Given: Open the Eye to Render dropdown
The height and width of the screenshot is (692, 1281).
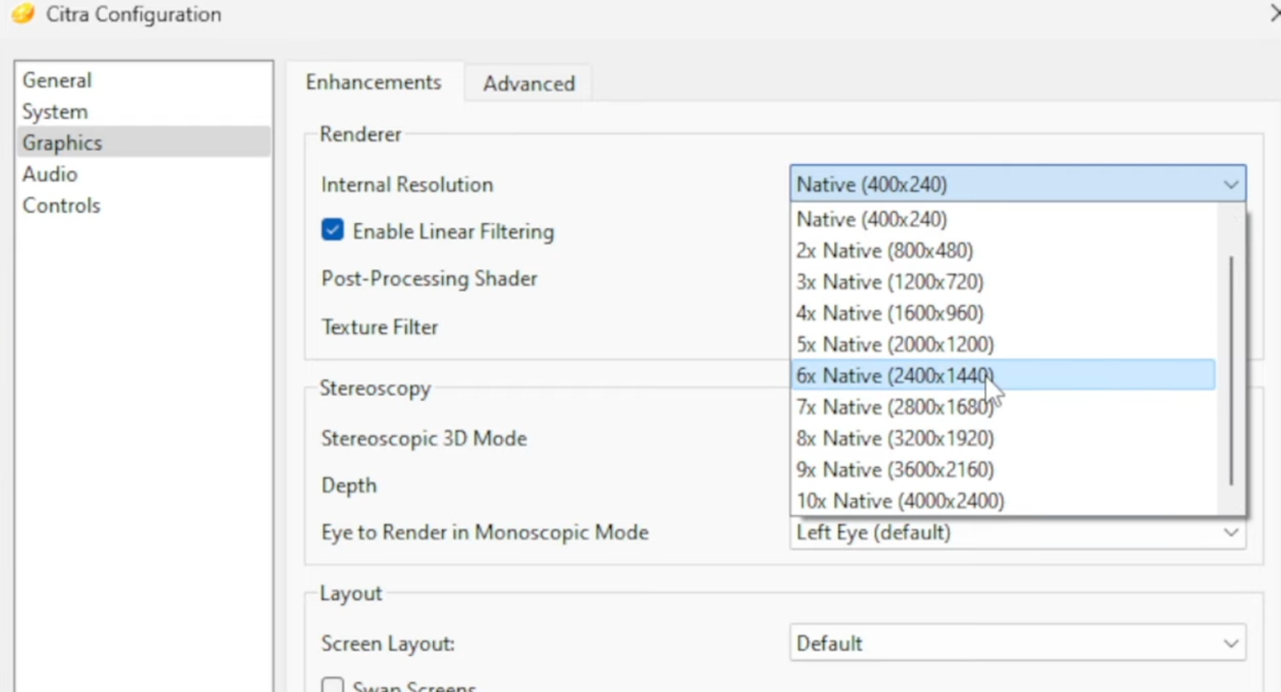Looking at the screenshot, I should point(1017,533).
